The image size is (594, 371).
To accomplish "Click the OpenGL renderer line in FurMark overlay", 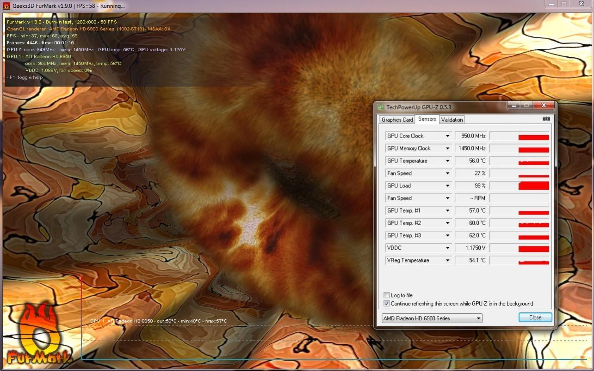I will pyautogui.click(x=89, y=29).
